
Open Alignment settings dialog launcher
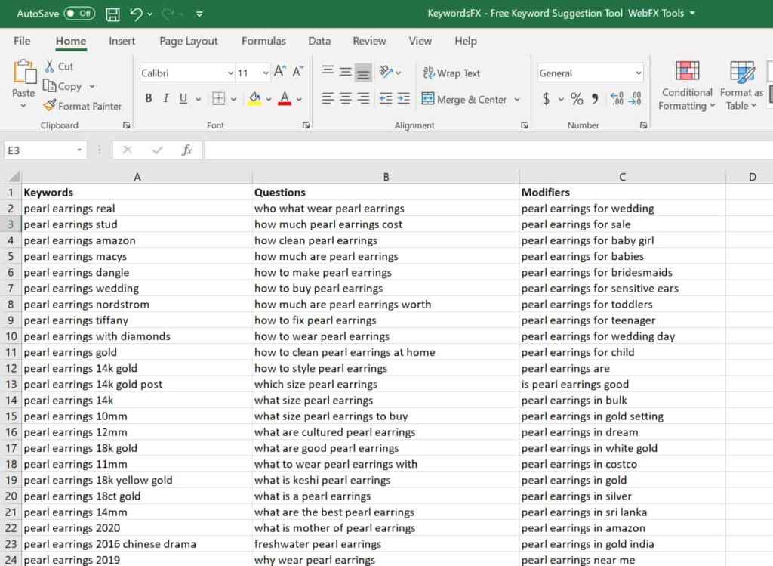(x=525, y=125)
